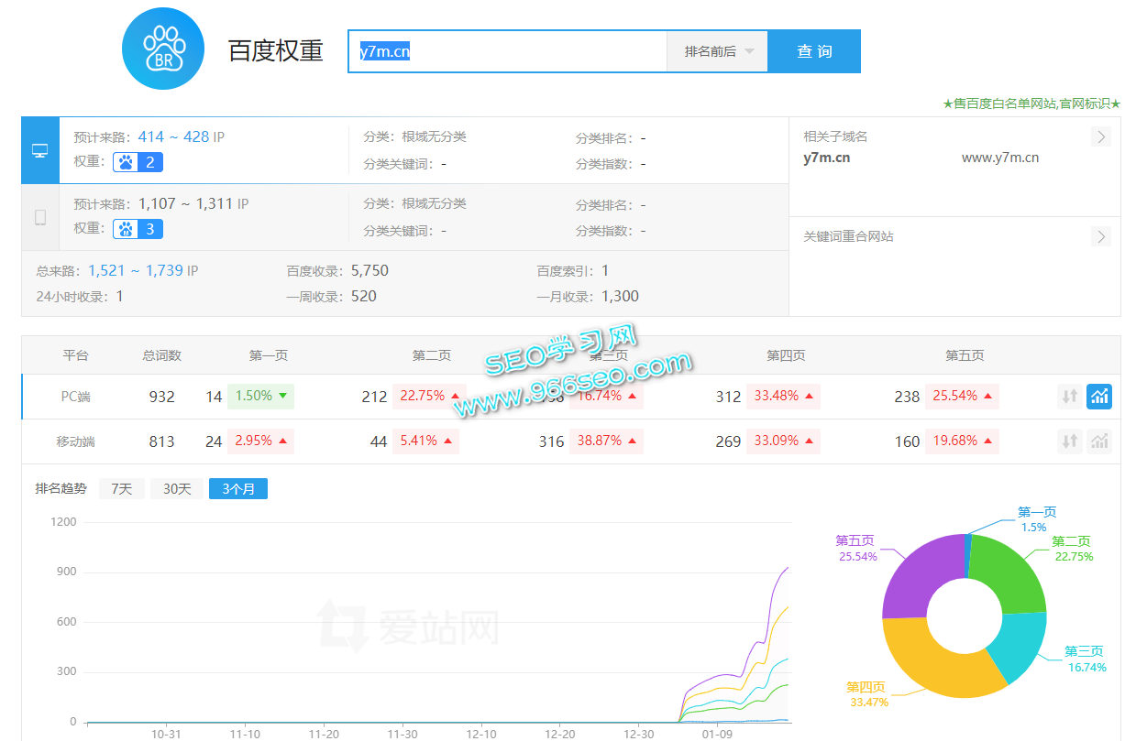The width and height of the screenshot is (1147, 741).
Task: Click the PC estimated traffic 414 ~ 428
Action: 174,137
